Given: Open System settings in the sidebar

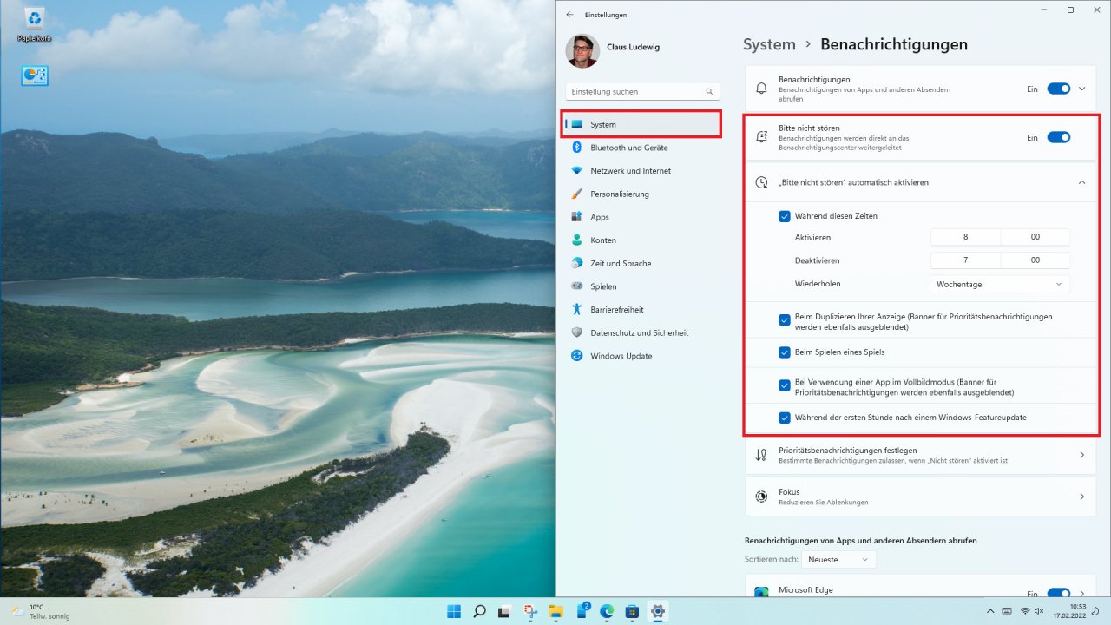Looking at the screenshot, I should click(x=642, y=124).
